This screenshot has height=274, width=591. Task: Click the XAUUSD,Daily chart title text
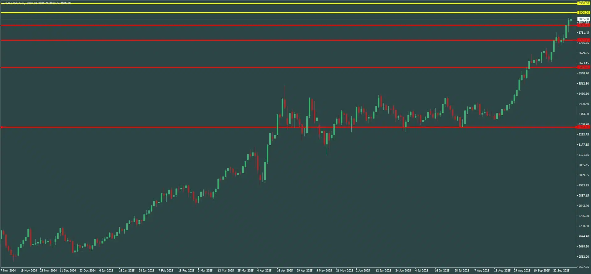(x=16, y=3)
